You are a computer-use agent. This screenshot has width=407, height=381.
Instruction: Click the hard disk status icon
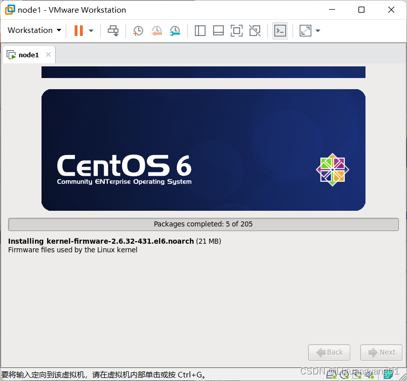click(332, 374)
